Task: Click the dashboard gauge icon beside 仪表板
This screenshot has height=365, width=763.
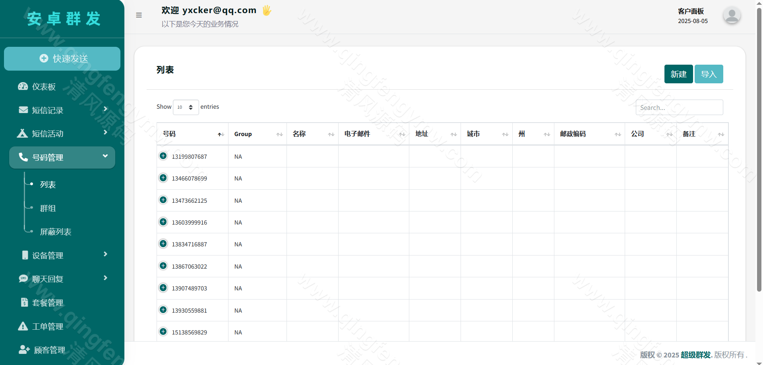Action: 23,86
